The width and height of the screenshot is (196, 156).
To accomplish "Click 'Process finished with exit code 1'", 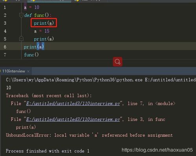I will (48, 151).
